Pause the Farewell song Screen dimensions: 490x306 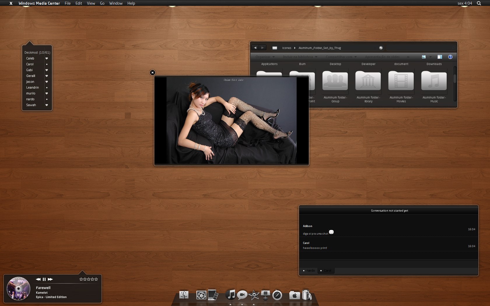click(x=44, y=279)
